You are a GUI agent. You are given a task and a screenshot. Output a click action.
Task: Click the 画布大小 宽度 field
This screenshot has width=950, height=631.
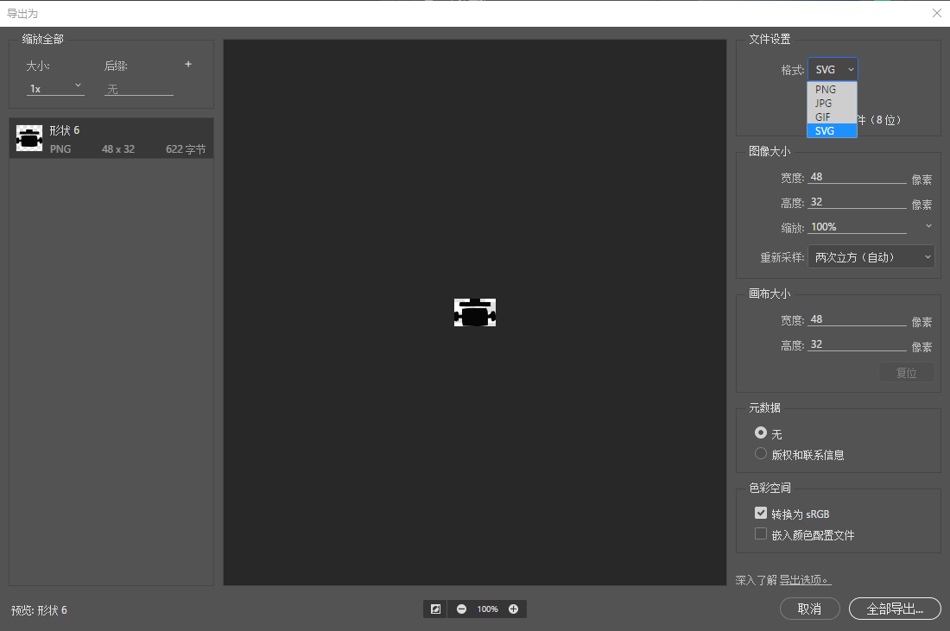coord(858,319)
